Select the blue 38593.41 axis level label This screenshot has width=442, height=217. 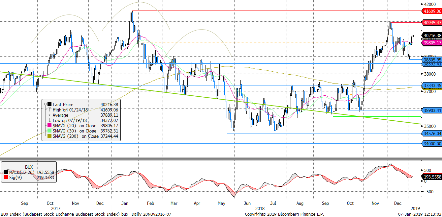[x=432, y=64]
